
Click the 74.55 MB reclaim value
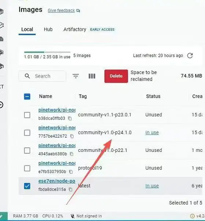point(191,76)
